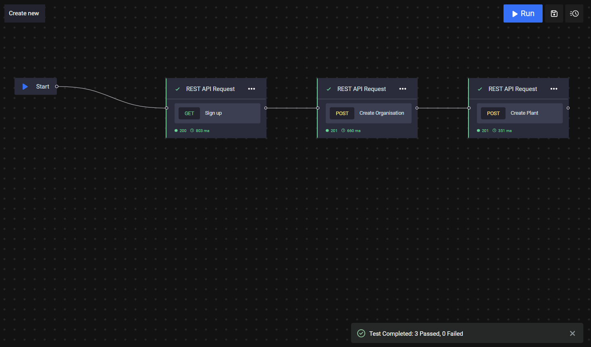The height and width of the screenshot is (347, 591).
Task: Click the Test Completed message text
Action: (x=416, y=334)
